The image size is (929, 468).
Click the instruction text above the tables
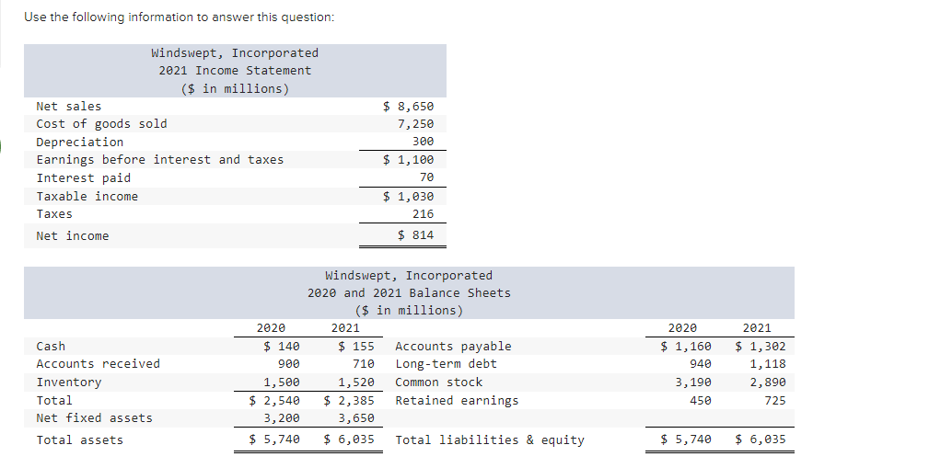[179, 17]
